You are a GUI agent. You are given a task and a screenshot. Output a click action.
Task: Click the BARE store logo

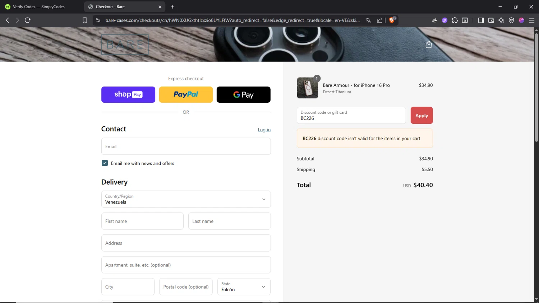click(x=125, y=45)
